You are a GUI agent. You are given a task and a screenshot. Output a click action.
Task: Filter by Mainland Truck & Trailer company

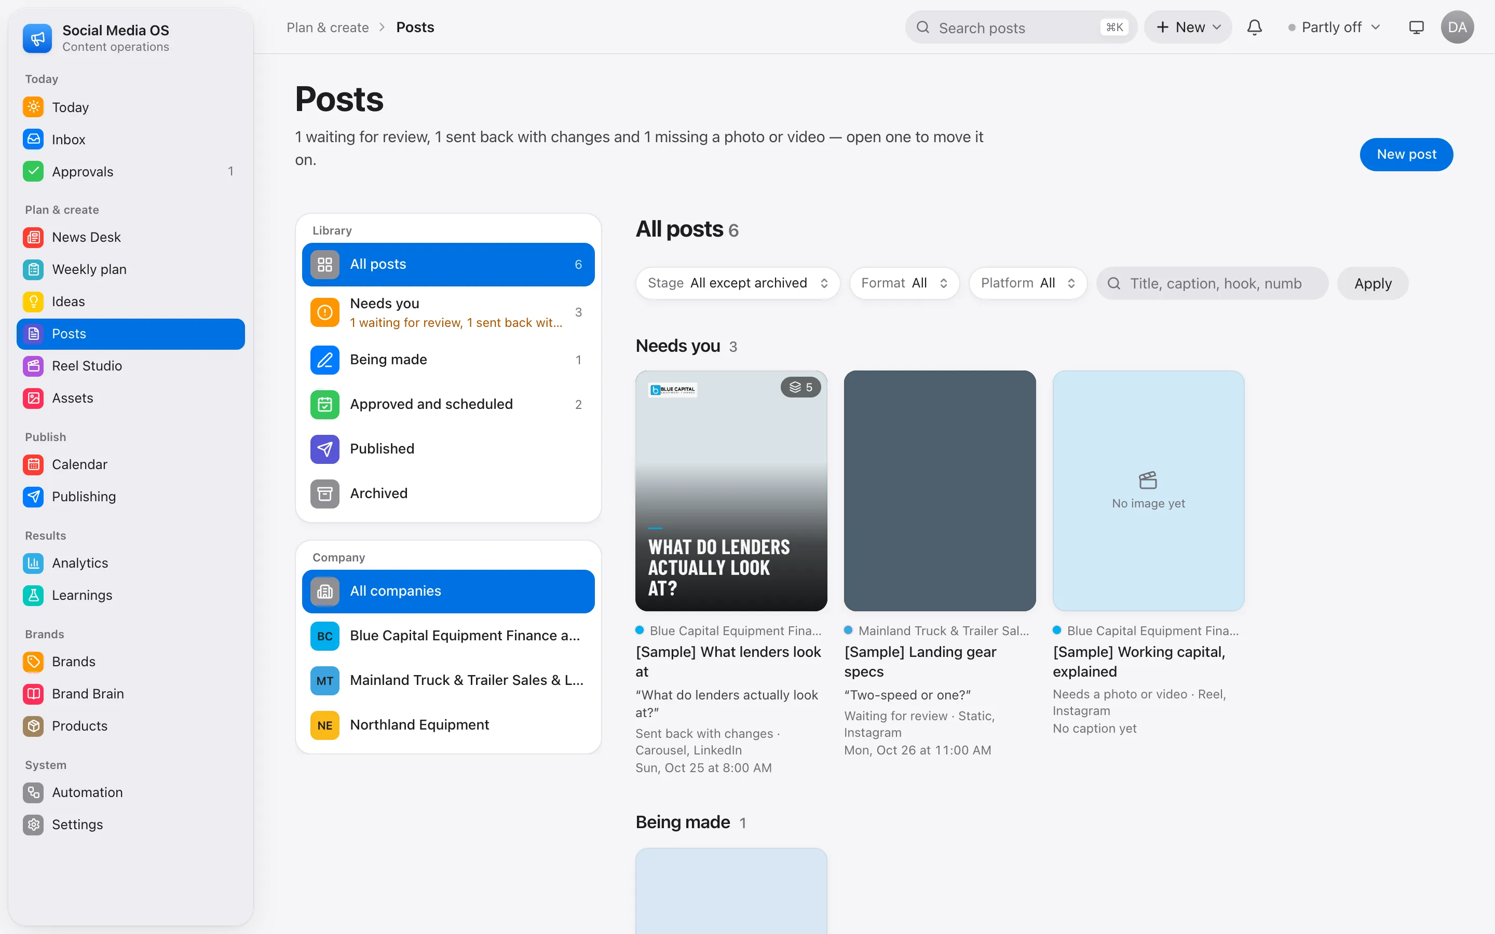click(x=448, y=680)
